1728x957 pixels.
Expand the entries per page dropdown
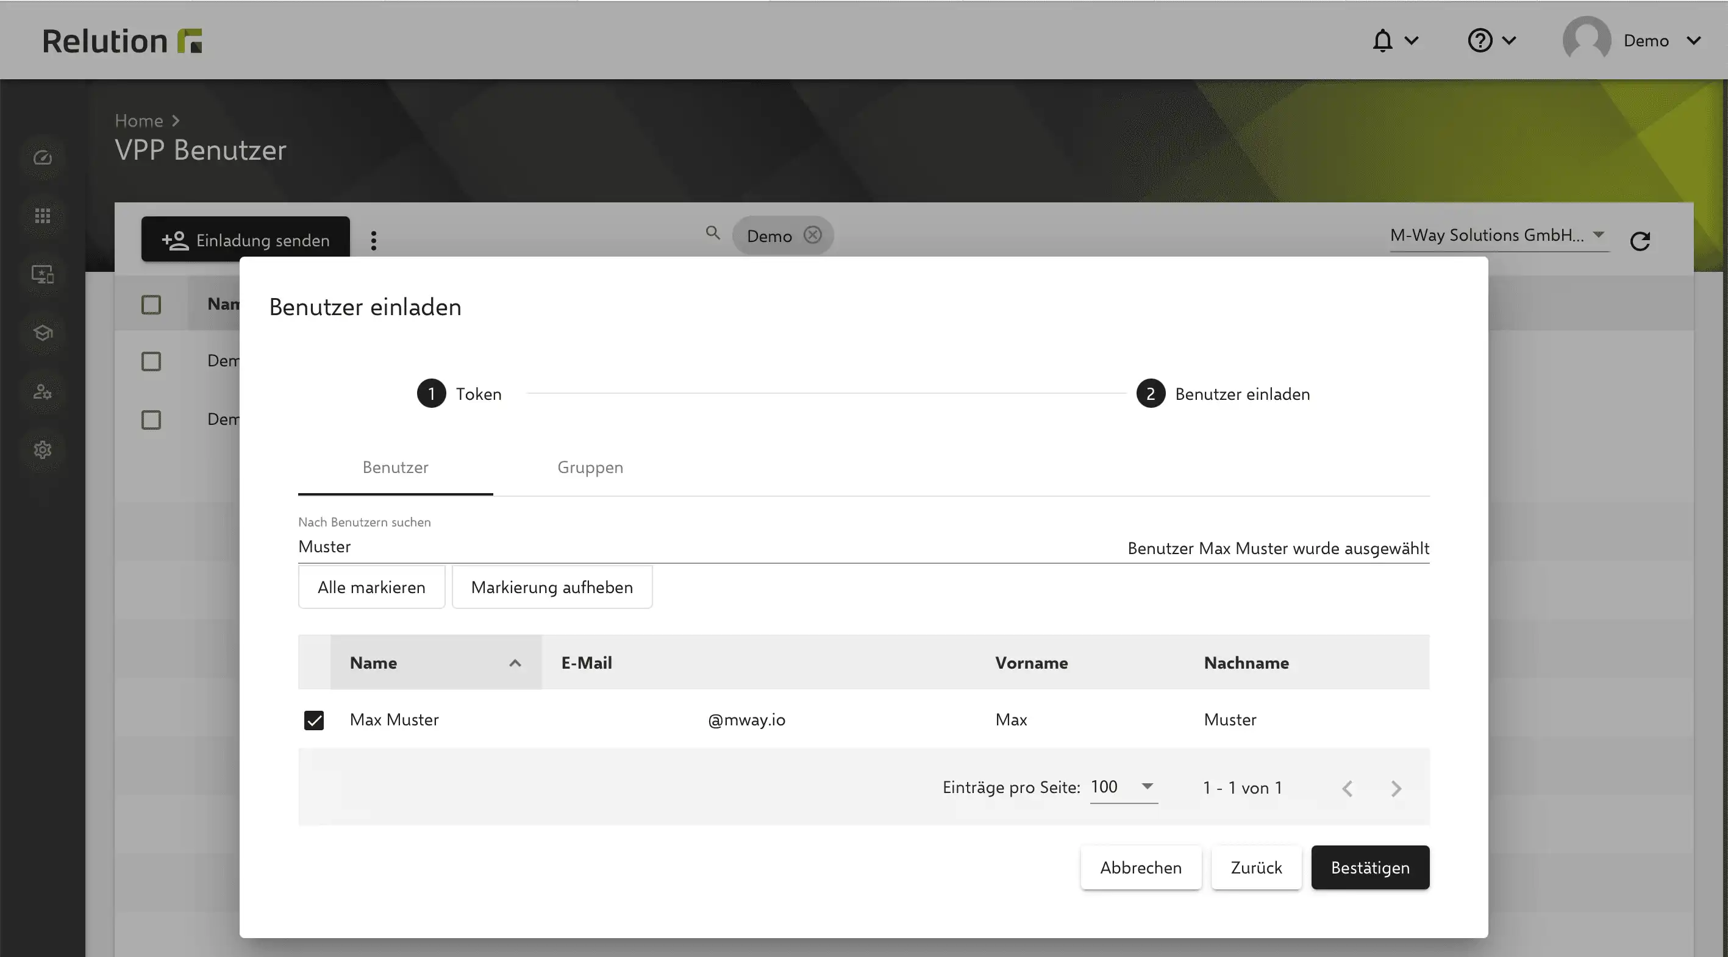tap(1124, 787)
